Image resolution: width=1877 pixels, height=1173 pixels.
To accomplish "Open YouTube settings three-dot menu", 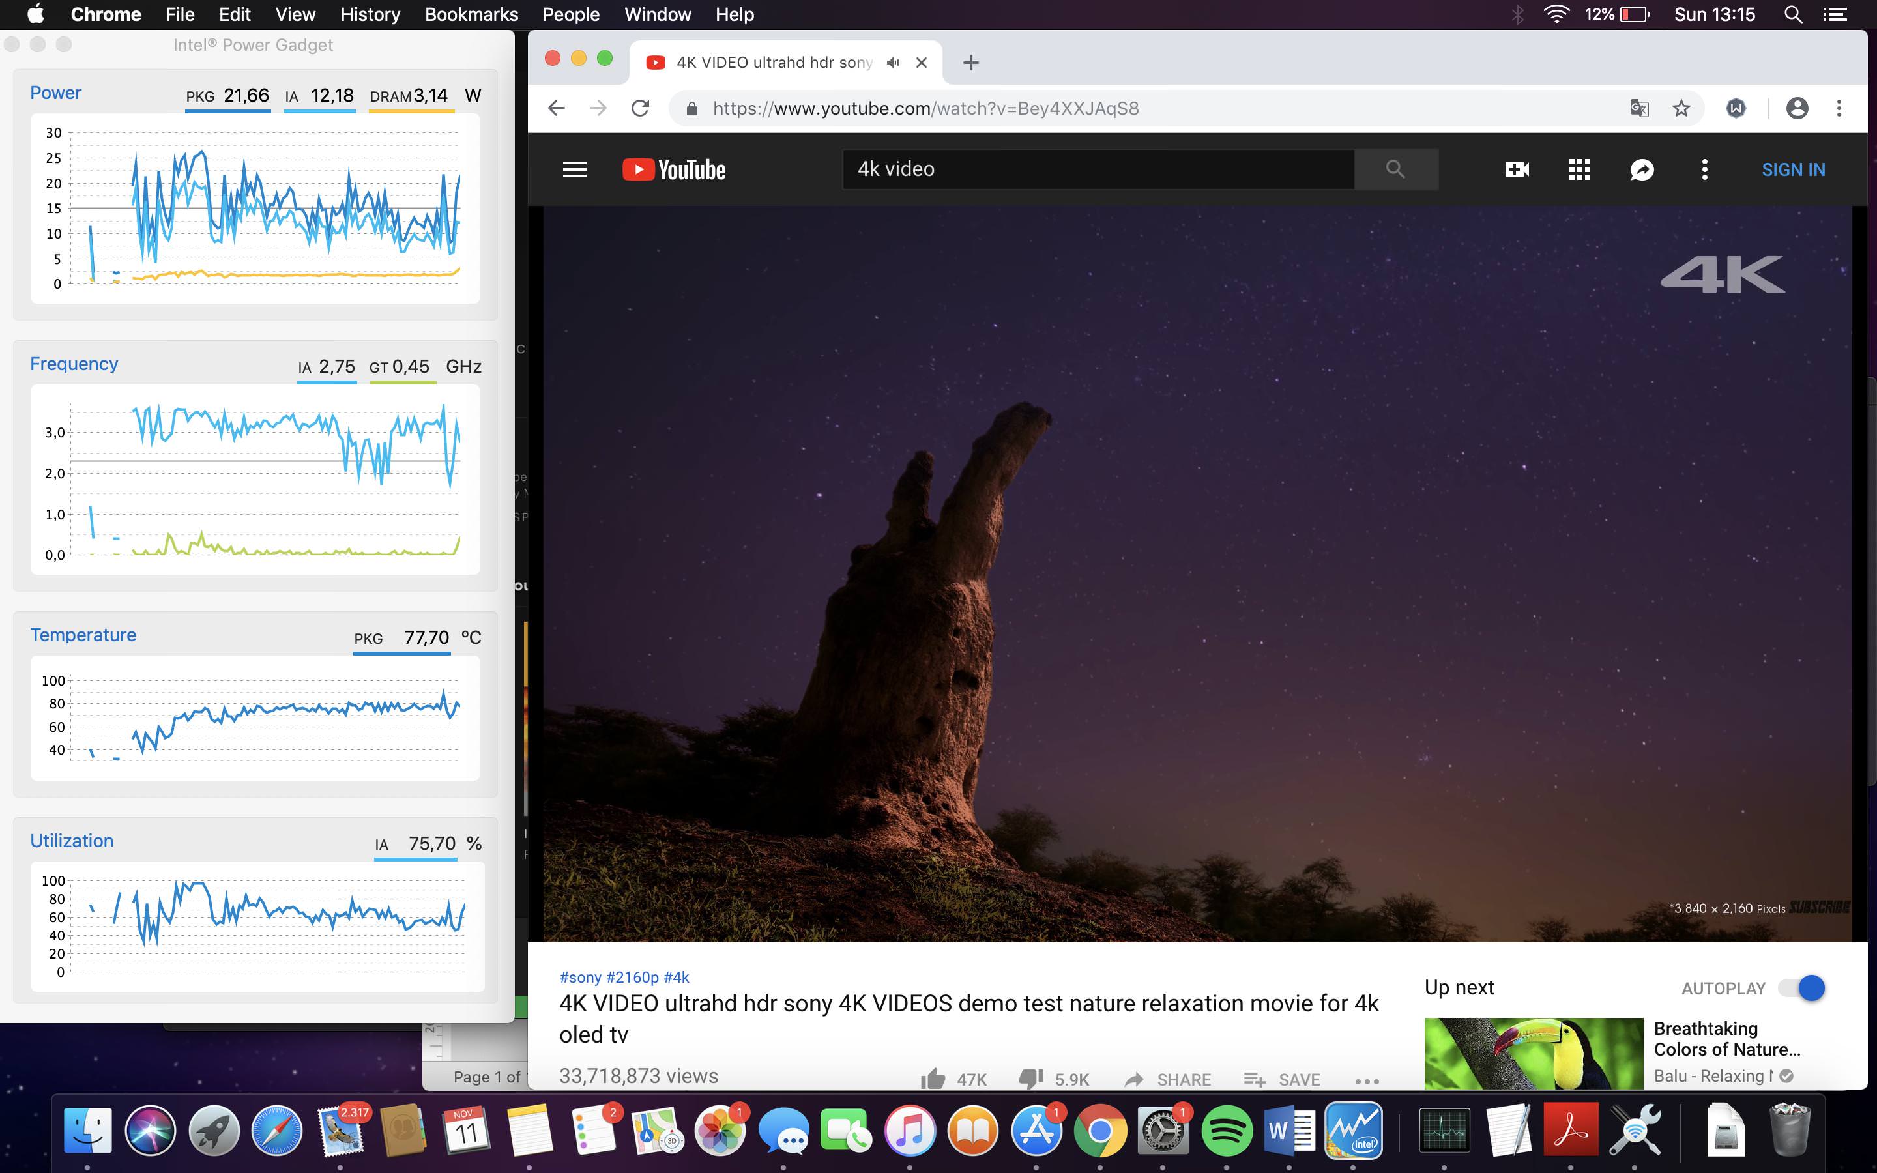I will click(x=1704, y=169).
